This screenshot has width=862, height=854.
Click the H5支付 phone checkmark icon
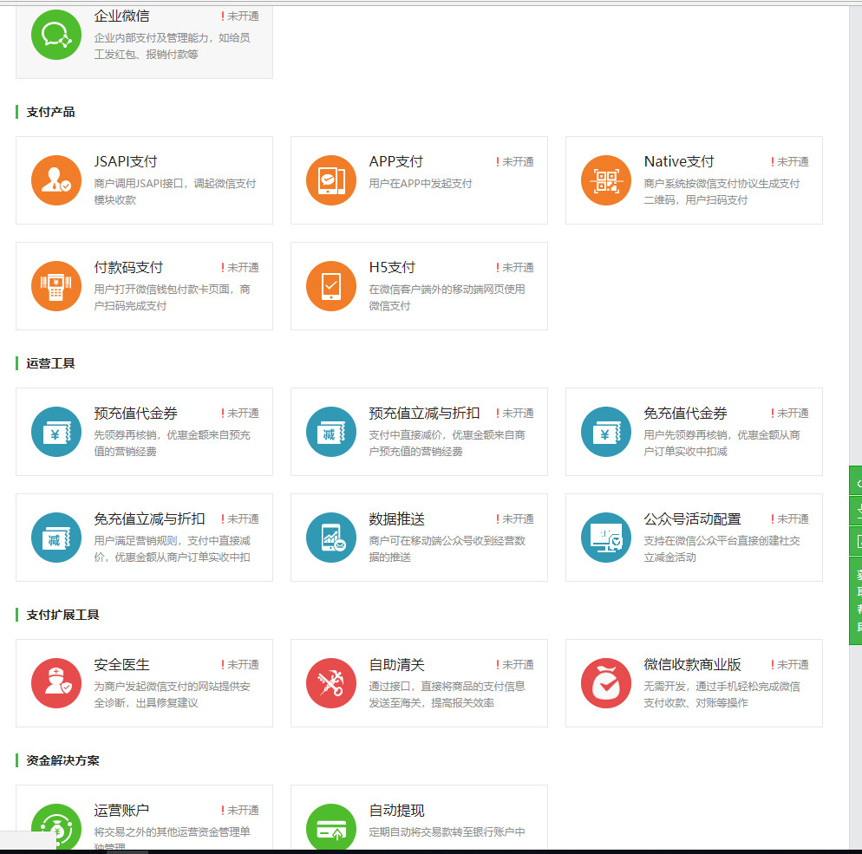tap(331, 286)
